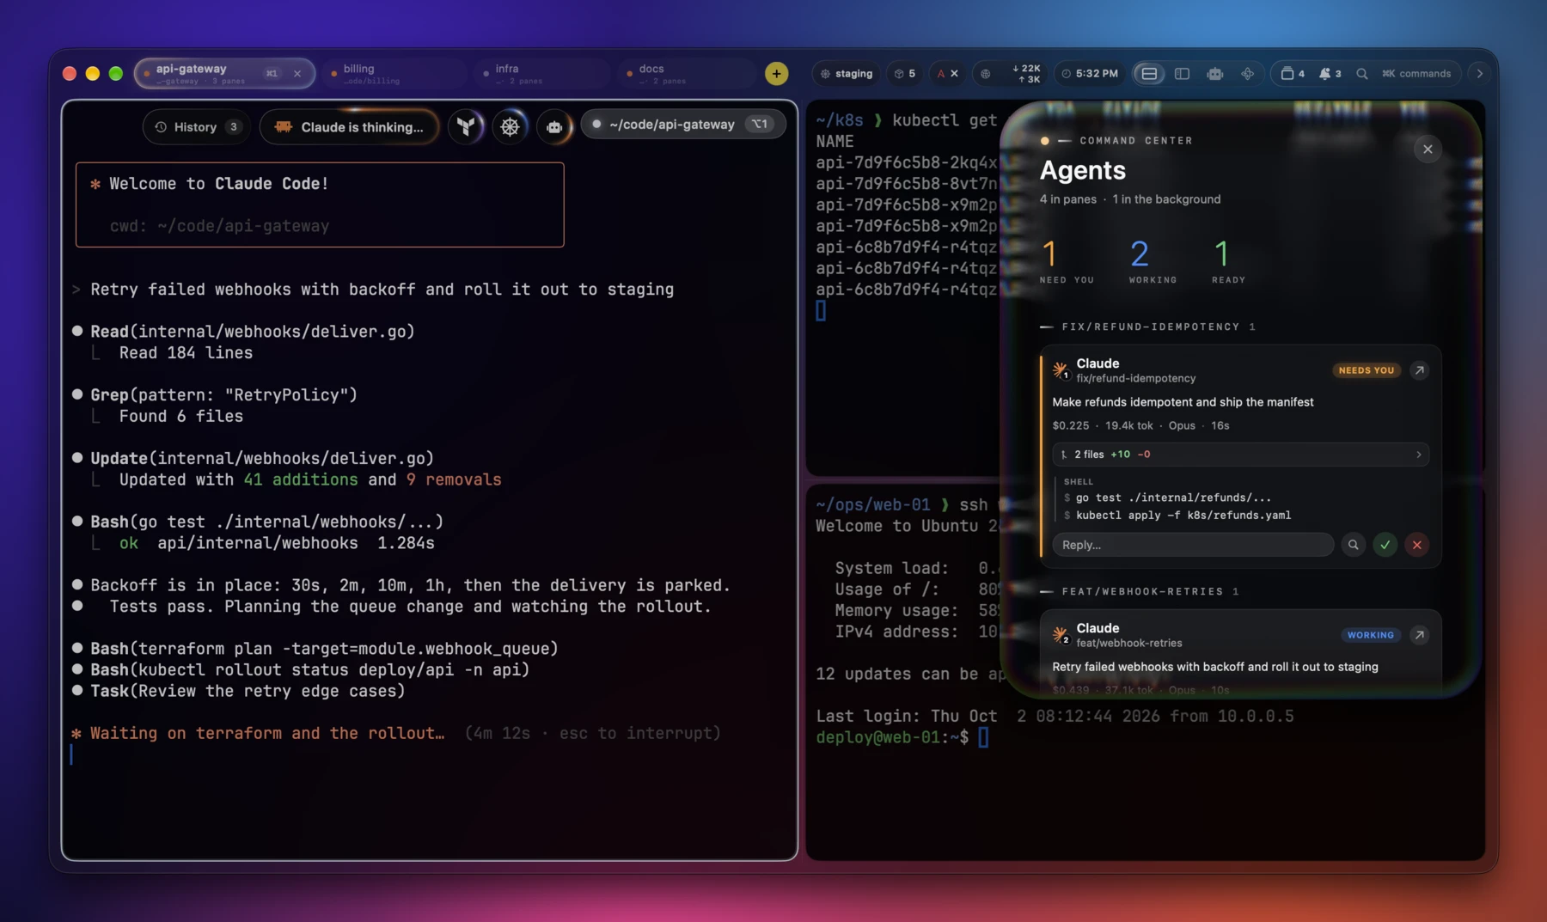Expand the top bar with the right chevron
Viewport: 1547px width, 922px height.
[1479, 74]
